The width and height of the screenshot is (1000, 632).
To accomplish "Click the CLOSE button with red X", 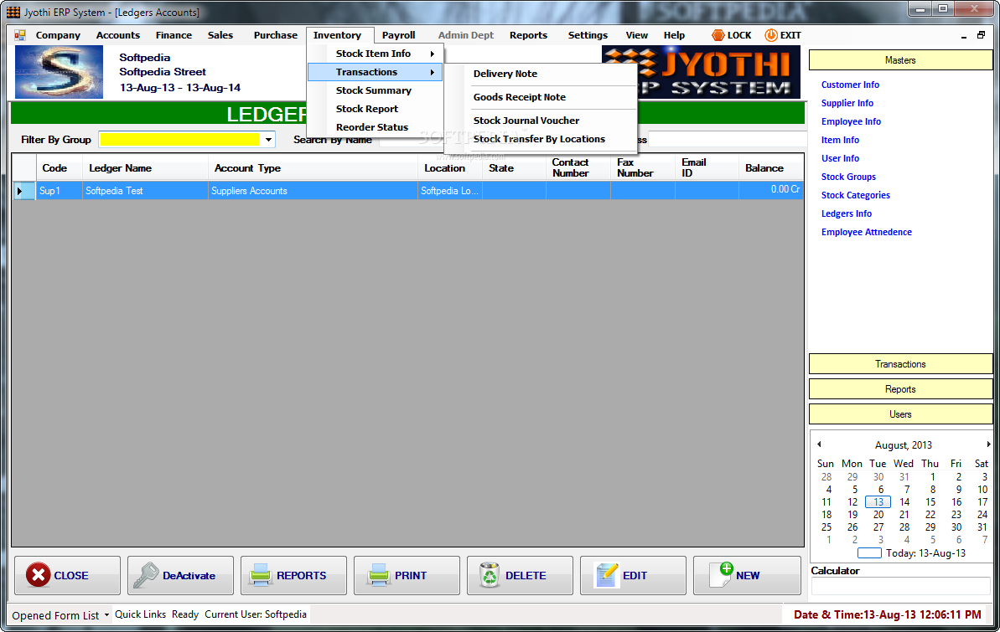I will tap(67, 575).
